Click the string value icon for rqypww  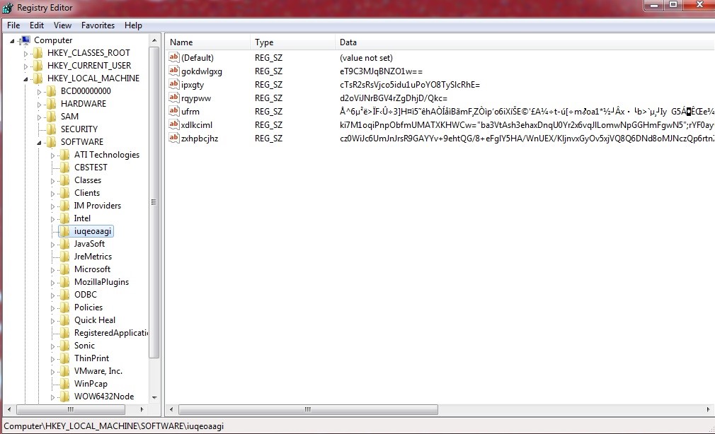point(173,98)
